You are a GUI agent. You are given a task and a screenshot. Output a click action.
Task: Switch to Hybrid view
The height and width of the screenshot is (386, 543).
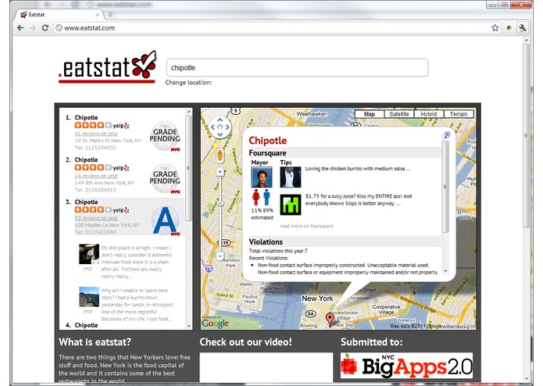click(x=429, y=114)
